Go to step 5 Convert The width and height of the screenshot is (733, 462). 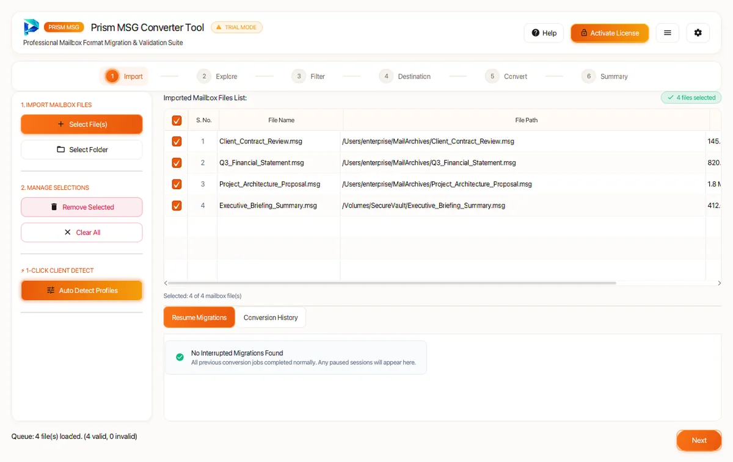[x=506, y=76]
